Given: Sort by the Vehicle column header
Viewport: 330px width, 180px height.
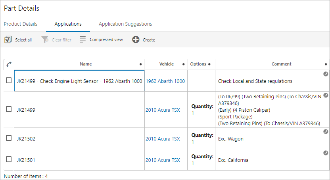Looking at the screenshot, I should pos(167,64).
